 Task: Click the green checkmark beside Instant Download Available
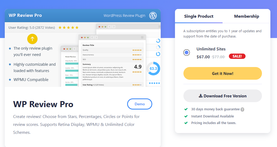click(186, 116)
